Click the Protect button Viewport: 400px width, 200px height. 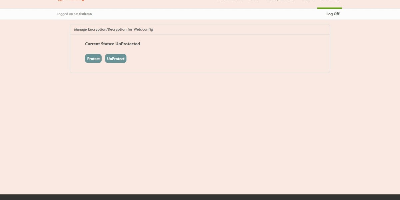93,59
